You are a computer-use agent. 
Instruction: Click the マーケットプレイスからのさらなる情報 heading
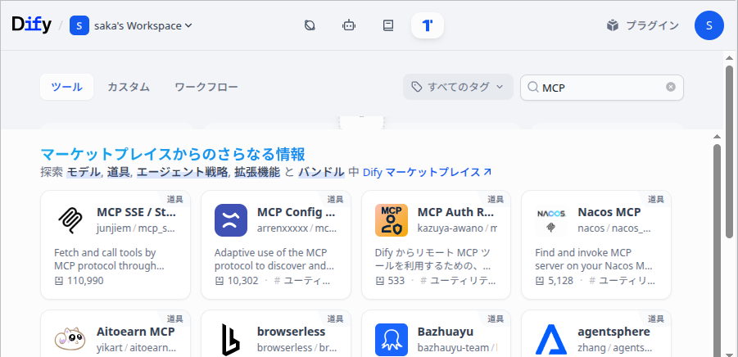[173, 154]
